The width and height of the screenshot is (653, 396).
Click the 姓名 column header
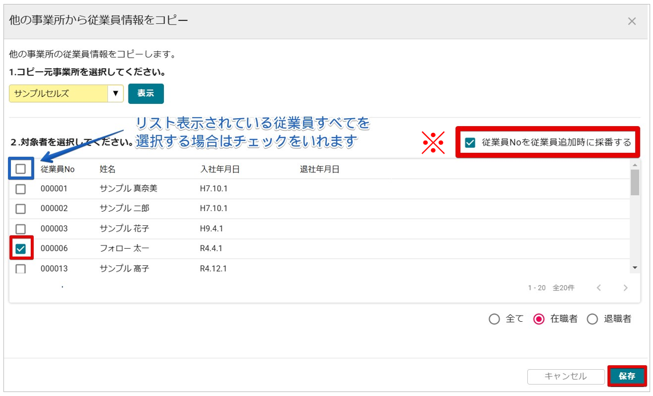click(x=107, y=169)
